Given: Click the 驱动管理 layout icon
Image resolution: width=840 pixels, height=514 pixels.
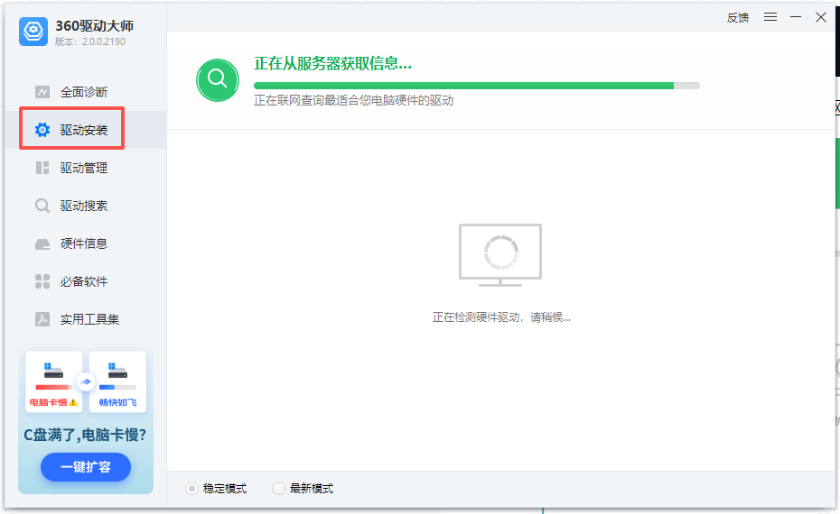Looking at the screenshot, I should point(42,168).
